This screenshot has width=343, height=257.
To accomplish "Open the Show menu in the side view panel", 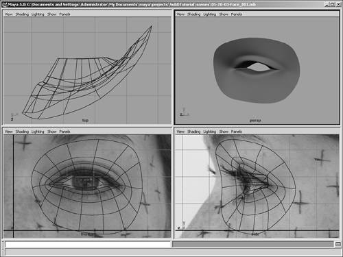I will (x=224, y=132).
